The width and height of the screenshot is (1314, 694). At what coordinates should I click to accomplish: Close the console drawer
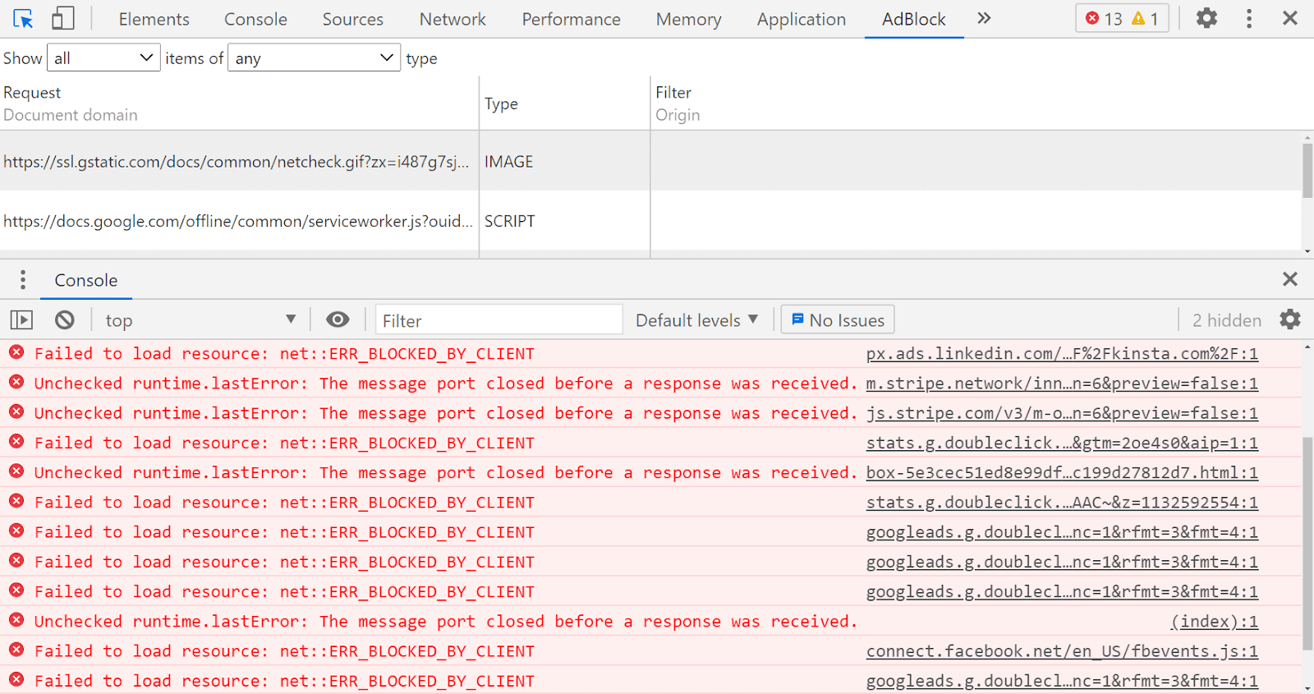[x=1290, y=279]
